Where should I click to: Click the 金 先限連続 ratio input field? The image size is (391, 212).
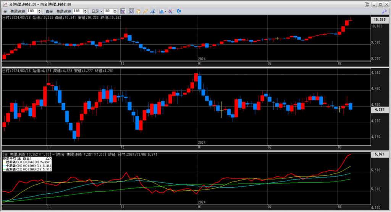pyautogui.click(x=32, y=11)
